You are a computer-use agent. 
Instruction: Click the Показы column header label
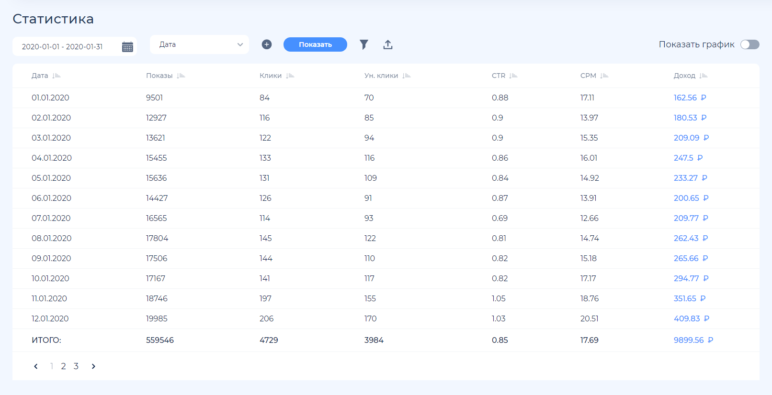coord(159,76)
